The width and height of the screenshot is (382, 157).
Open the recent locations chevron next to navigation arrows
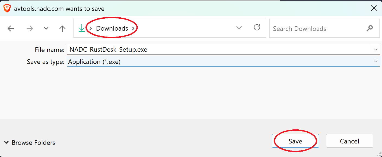[x=46, y=28]
